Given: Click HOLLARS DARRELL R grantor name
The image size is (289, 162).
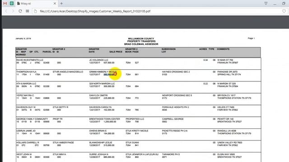Looking at the screenshot, I should click(x=28, y=143).
